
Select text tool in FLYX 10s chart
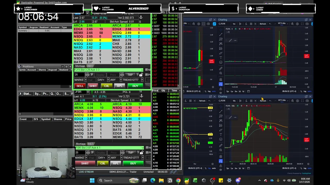(221, 135)
